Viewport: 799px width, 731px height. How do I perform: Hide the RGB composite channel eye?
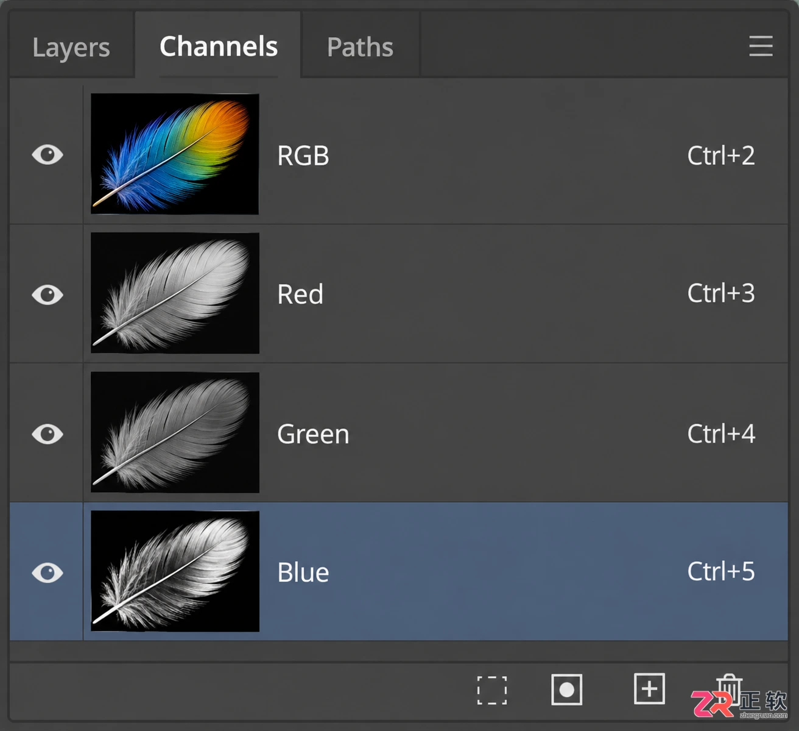48,155
